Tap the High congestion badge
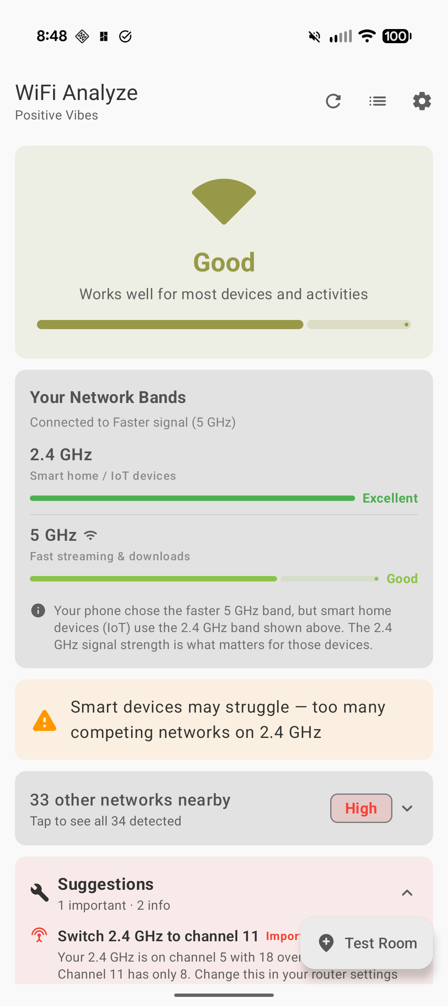The image size is (448, 1006). pos(361,808)
